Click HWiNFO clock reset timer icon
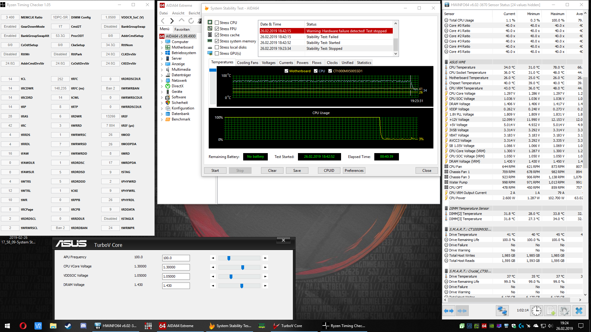This screenshot has width=591, height=332. (537, 311)
